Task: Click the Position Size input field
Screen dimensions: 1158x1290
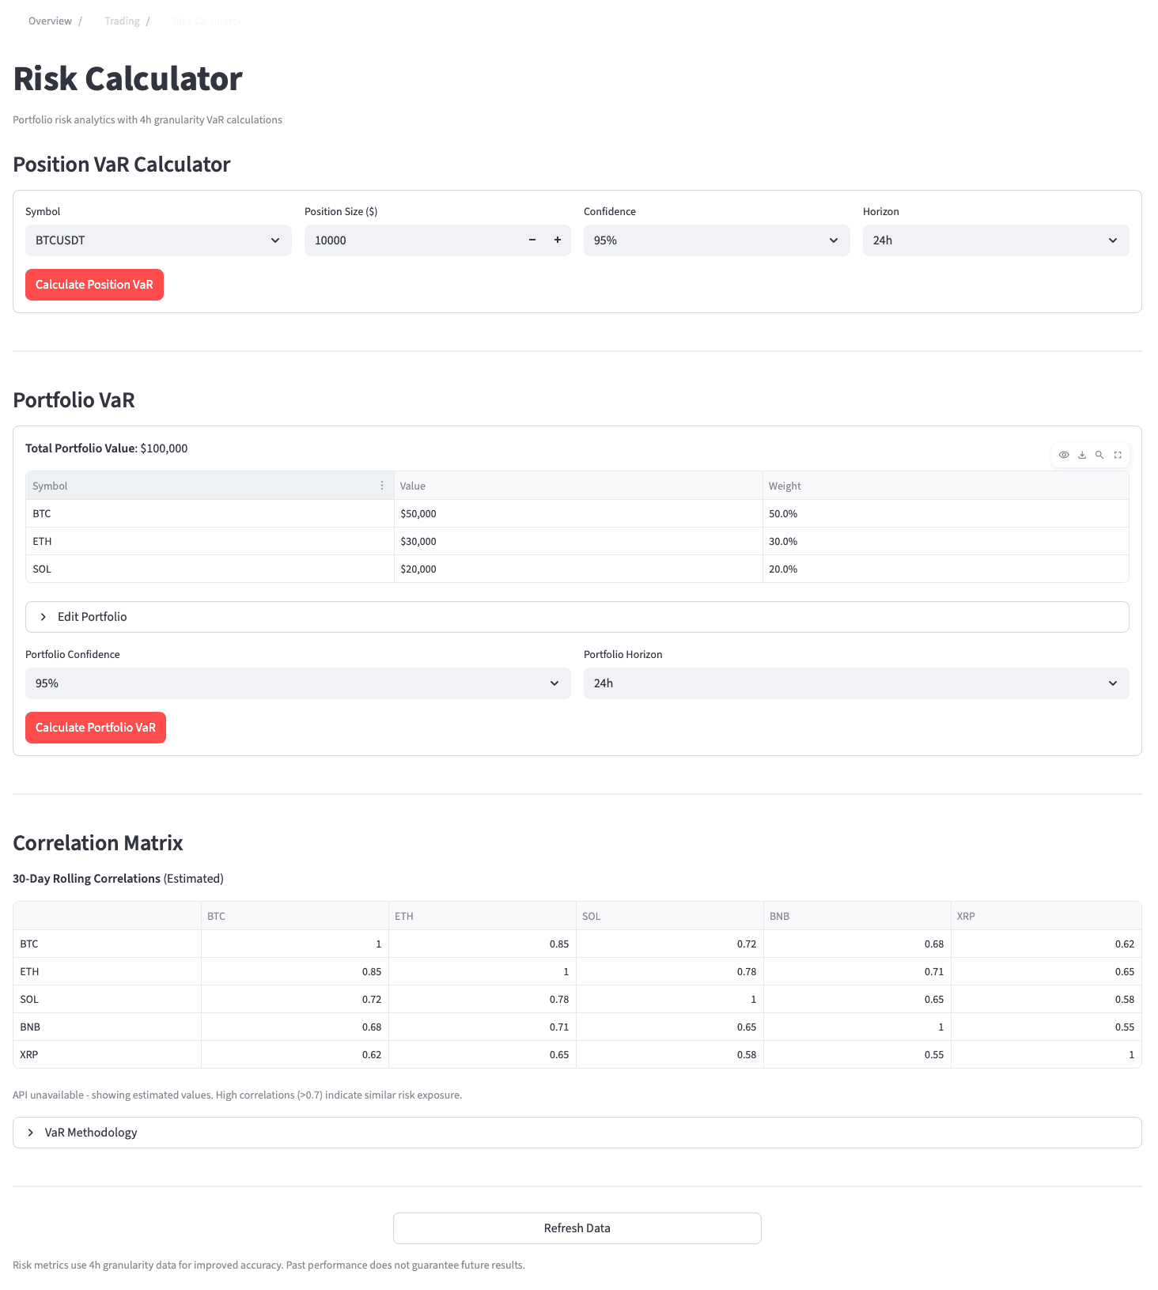Action: [x=411, y=240]
